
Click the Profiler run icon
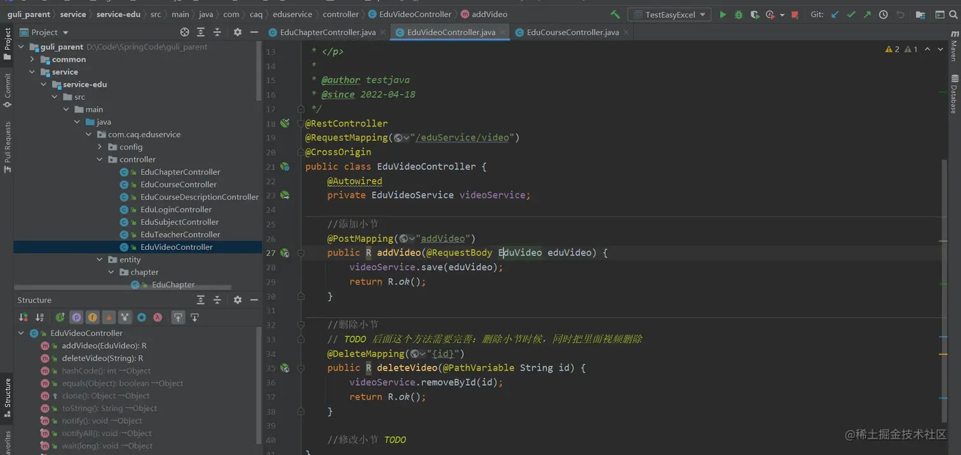tap(770, 15)
